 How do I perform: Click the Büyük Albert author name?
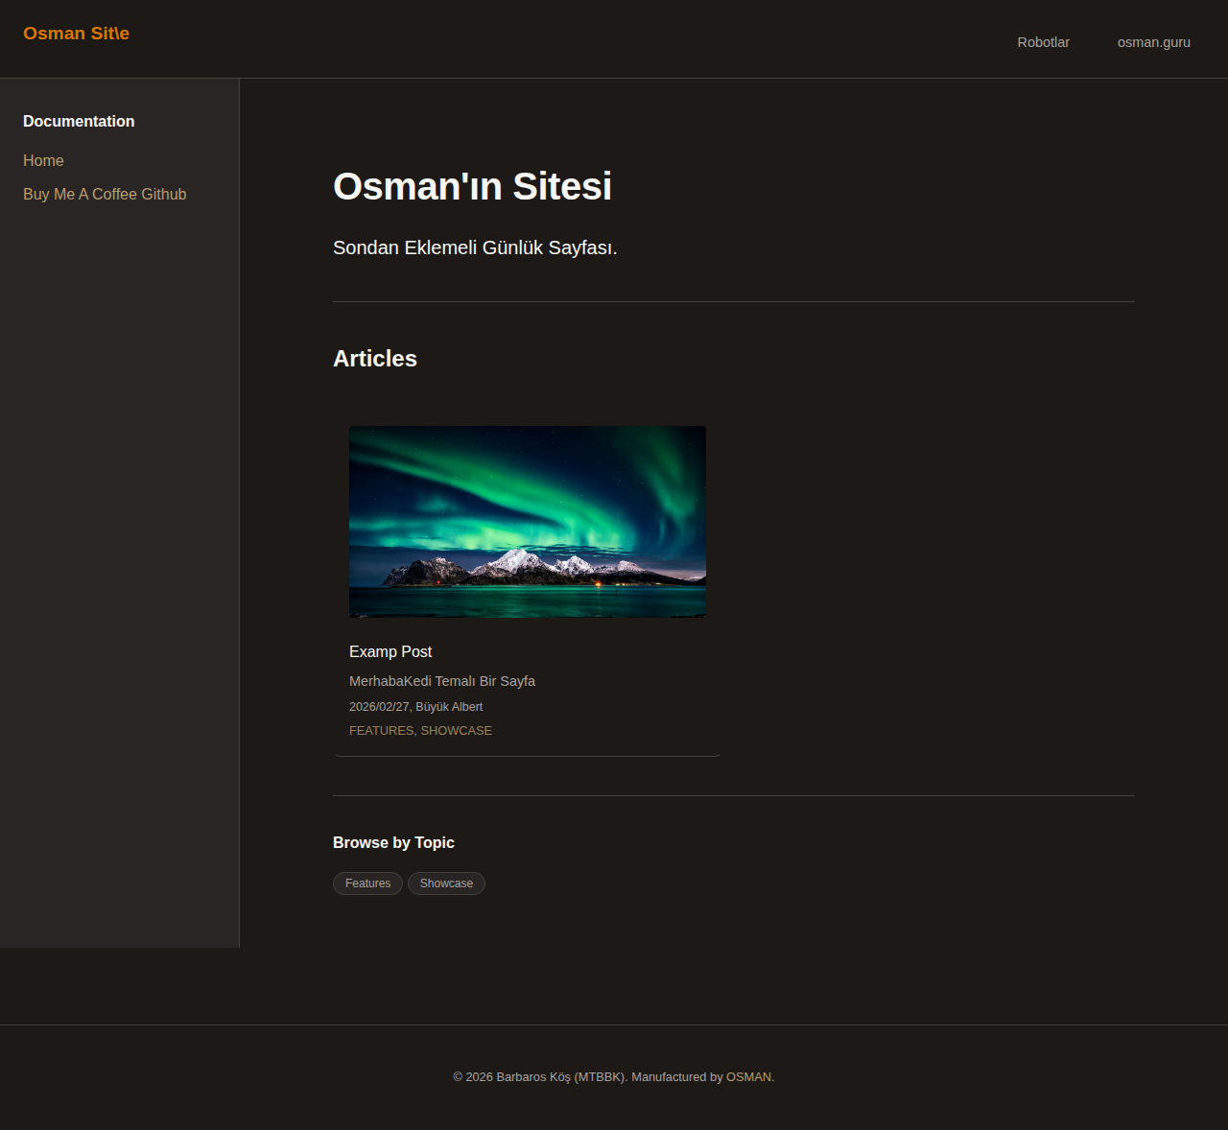point(449,707)
